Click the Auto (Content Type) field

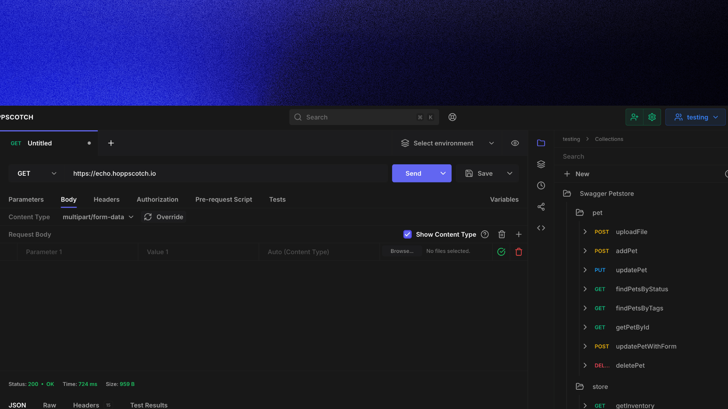319,251
